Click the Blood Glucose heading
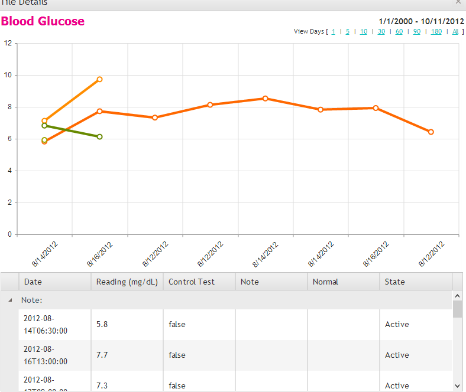This screenshot has height=392, width=466. click(43, 21)
